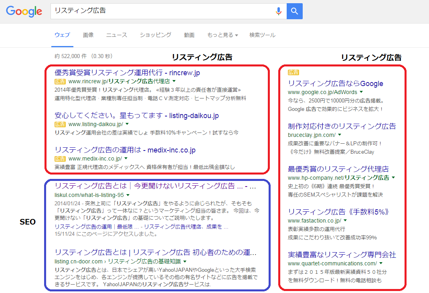
Task: Expand arrow beside www.hp-company.net URL
Action: [393, 177]
